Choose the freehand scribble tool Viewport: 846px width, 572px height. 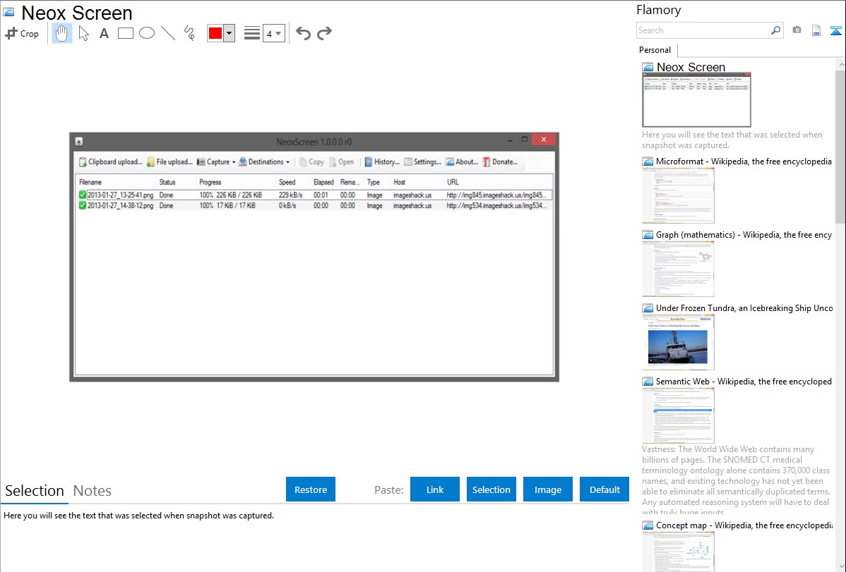189,33
